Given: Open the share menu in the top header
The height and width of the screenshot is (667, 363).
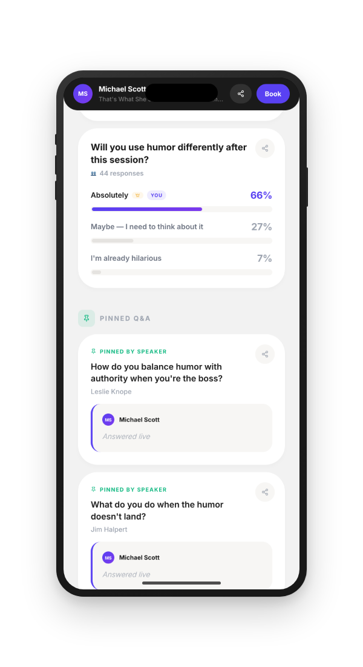Looking at the screenshot, I should point(240,93).
